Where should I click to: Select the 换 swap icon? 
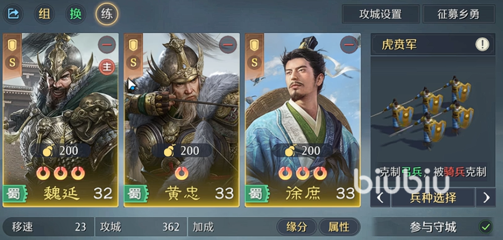point(75,14)
